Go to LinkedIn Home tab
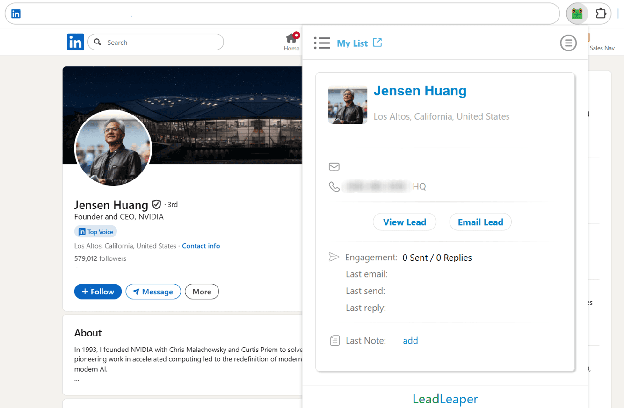The image size is (624, 408). tap(291, 42)
